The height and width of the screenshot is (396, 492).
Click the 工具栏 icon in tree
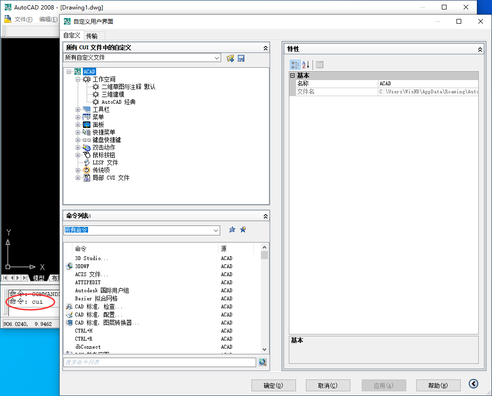click(87, 109)
